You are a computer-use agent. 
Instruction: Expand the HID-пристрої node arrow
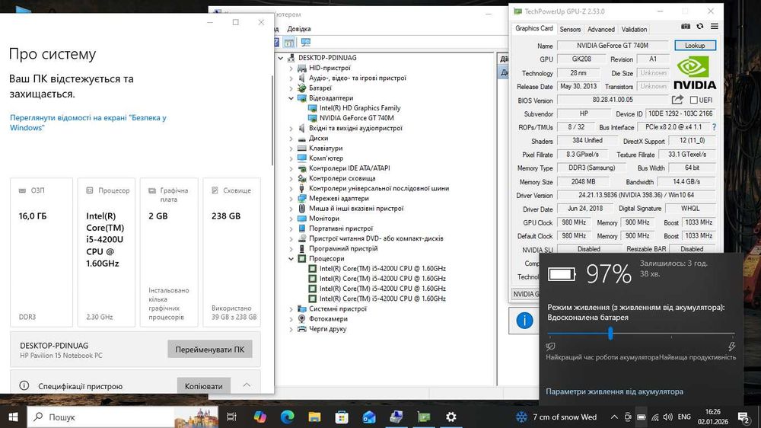click(291, 68)
